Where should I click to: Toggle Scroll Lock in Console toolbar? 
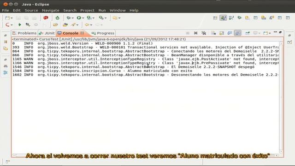[x=222, y=33]
